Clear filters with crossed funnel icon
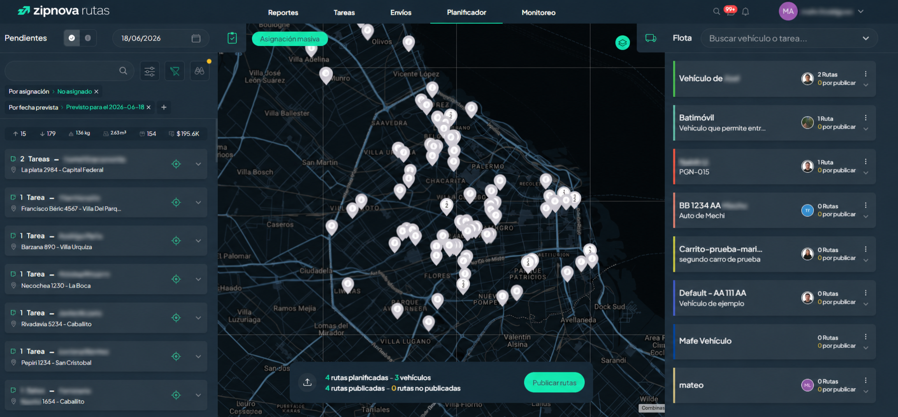Viewport: 898px width, 417px height. (175, 71)
